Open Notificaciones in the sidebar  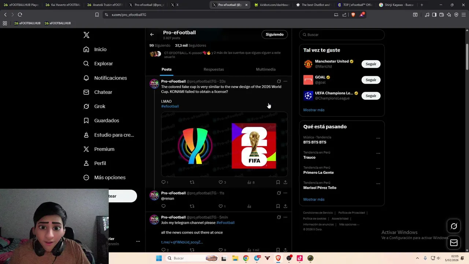click(x=105, y=78)
